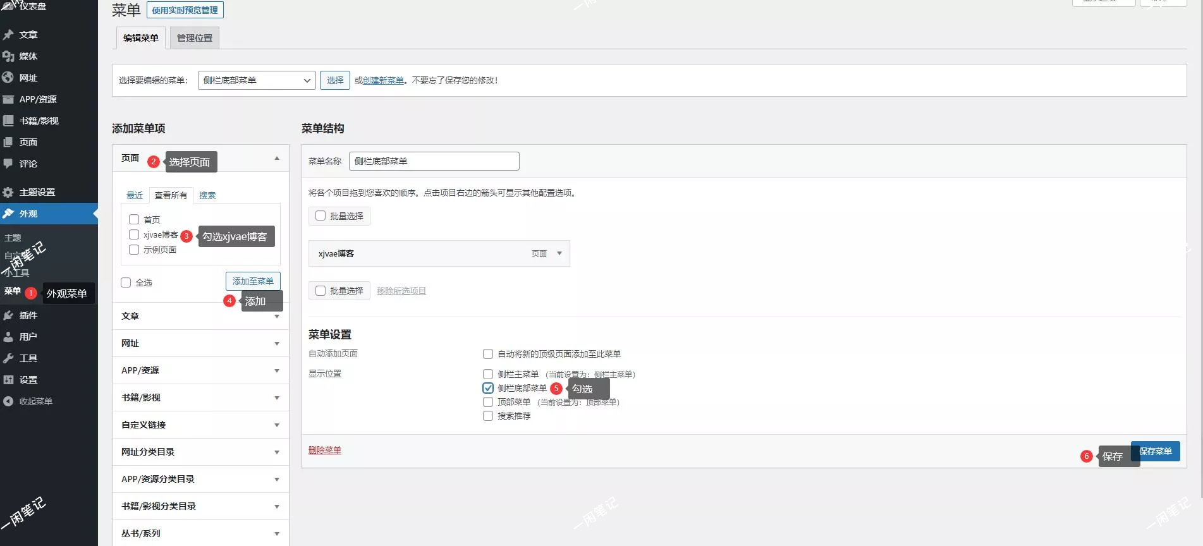
Task: Click the 书籍/影视 book icon
Action: point(8,121)
